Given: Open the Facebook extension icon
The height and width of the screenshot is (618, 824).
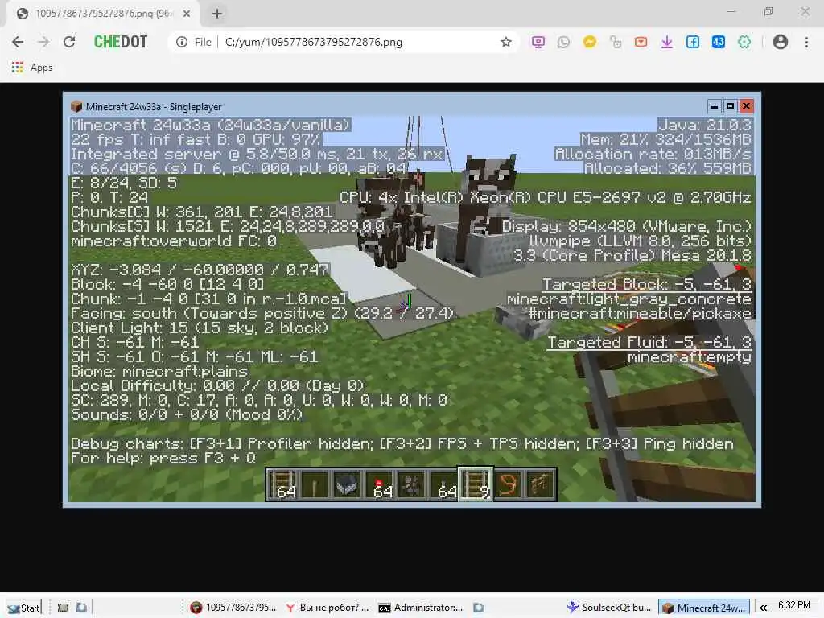Looking at the screenshot, I should [693, 42].
